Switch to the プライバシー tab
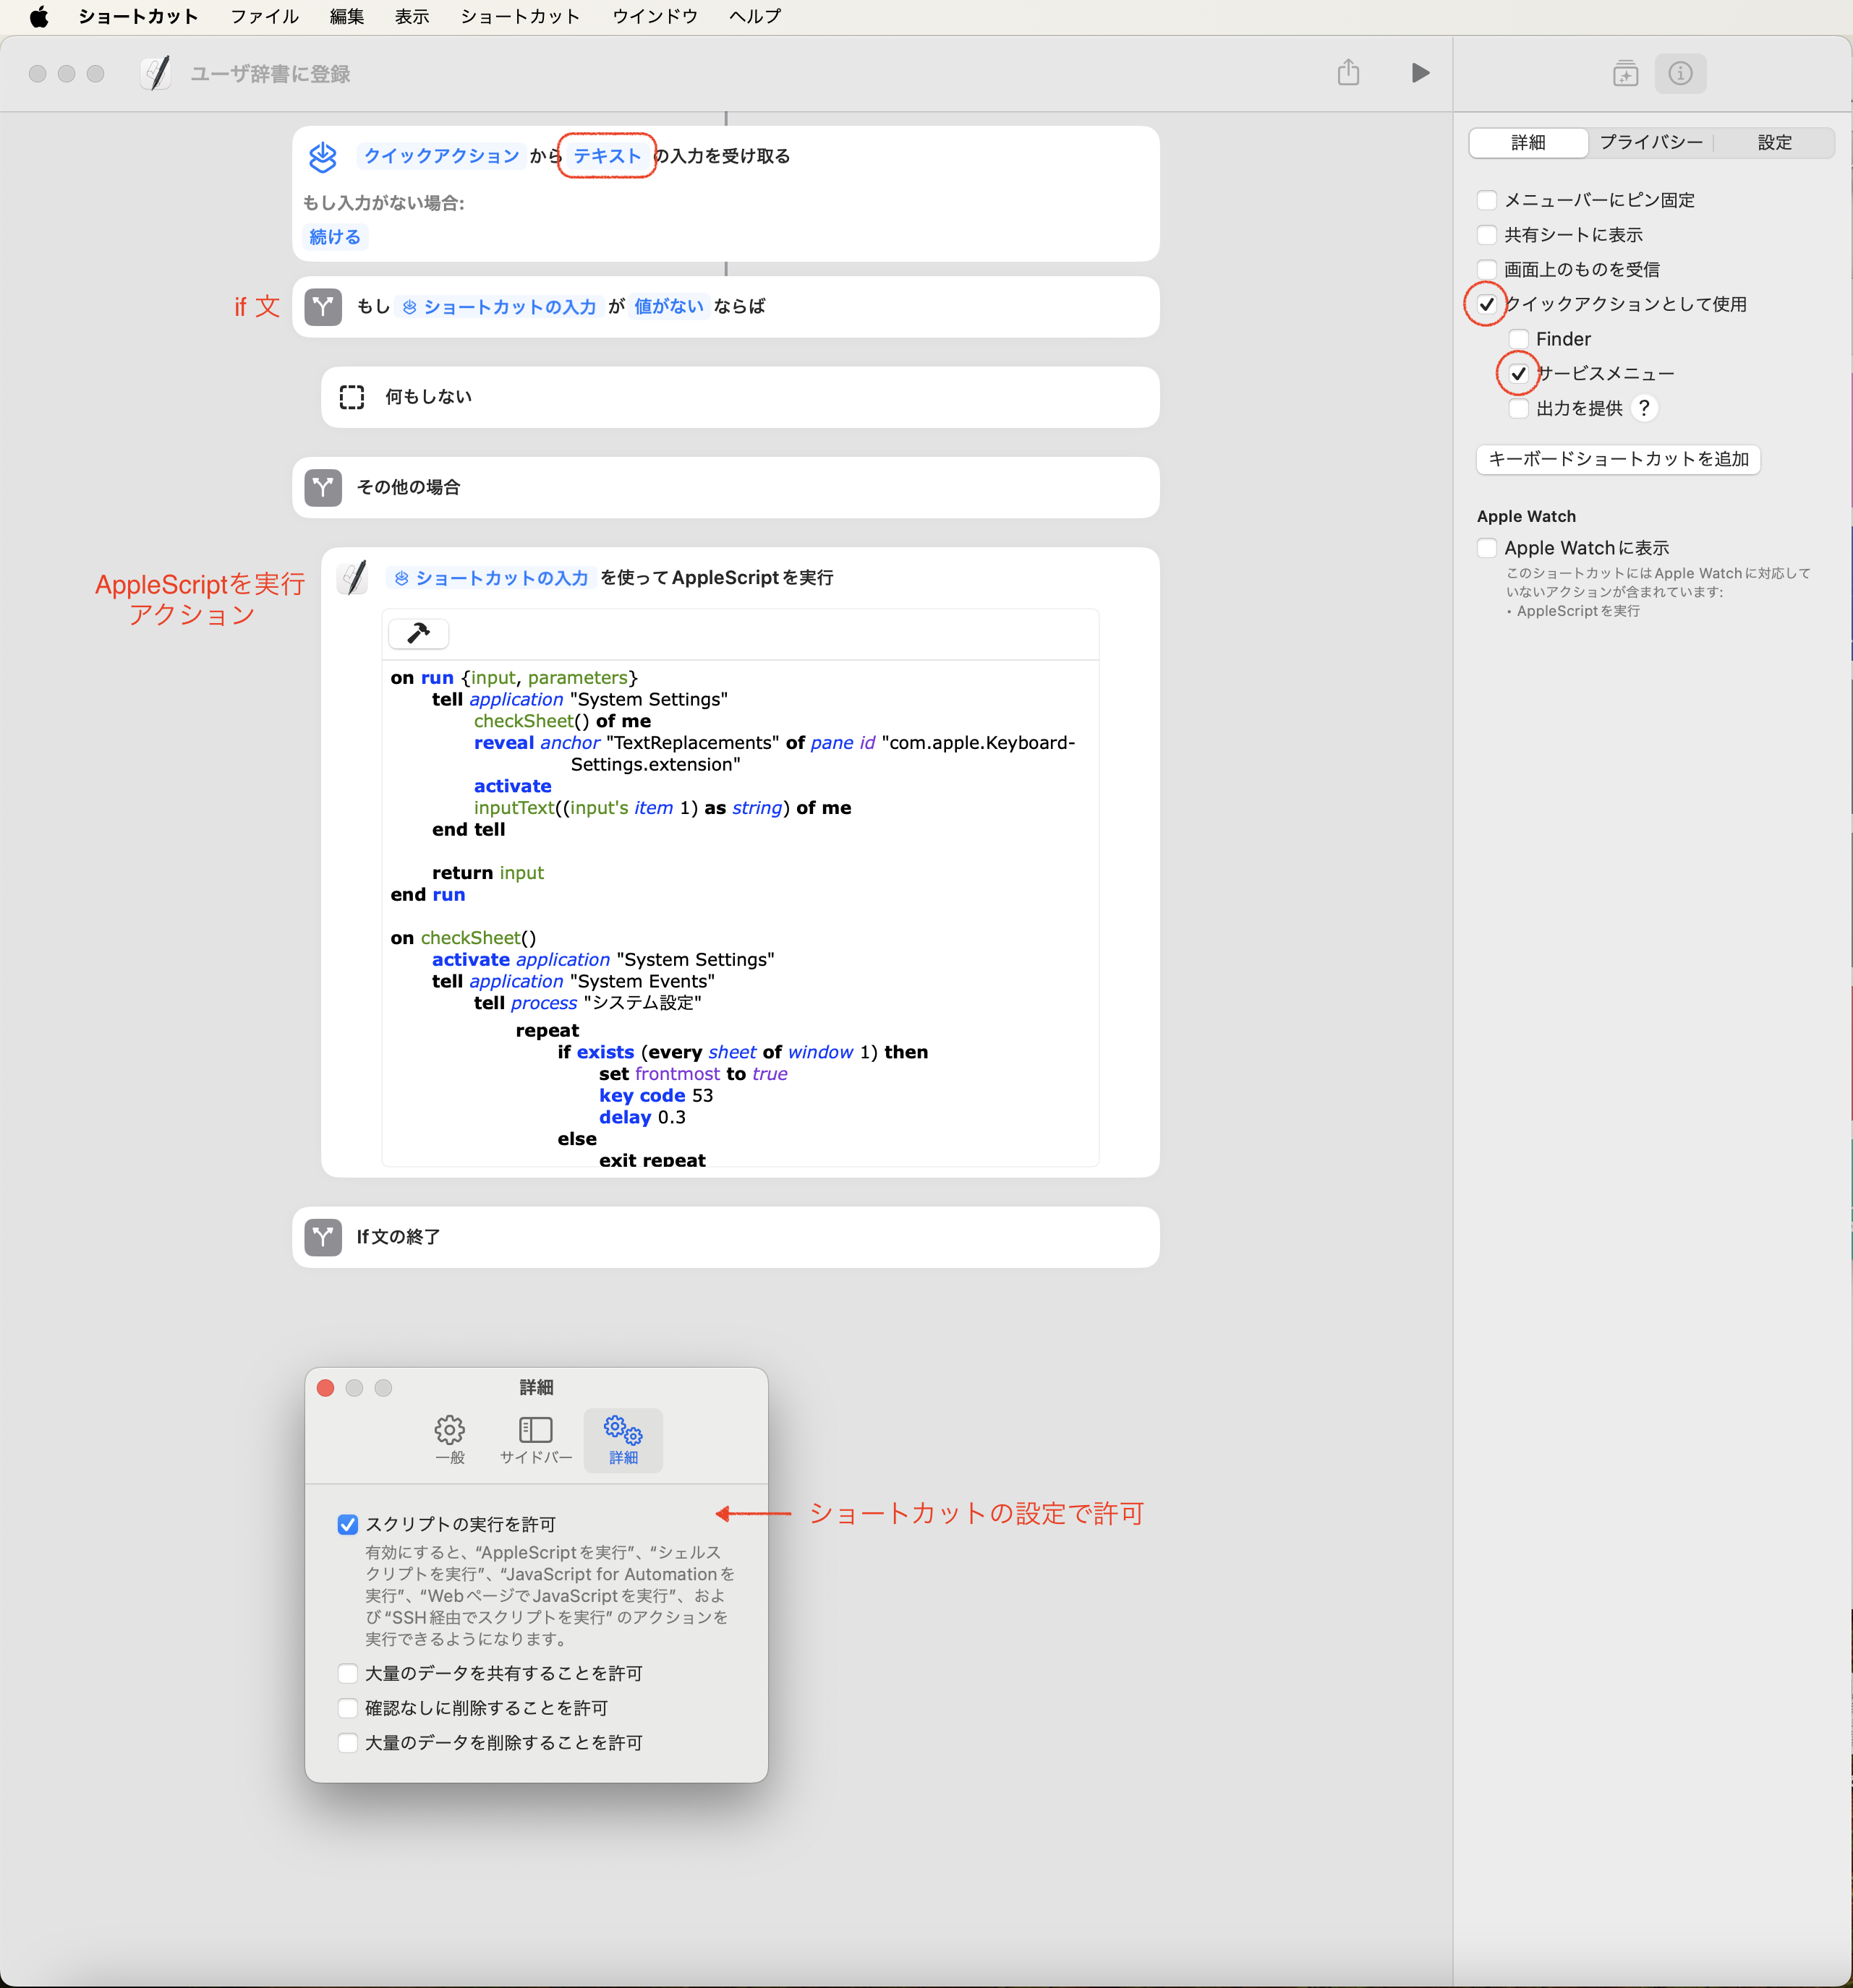 1650,142
